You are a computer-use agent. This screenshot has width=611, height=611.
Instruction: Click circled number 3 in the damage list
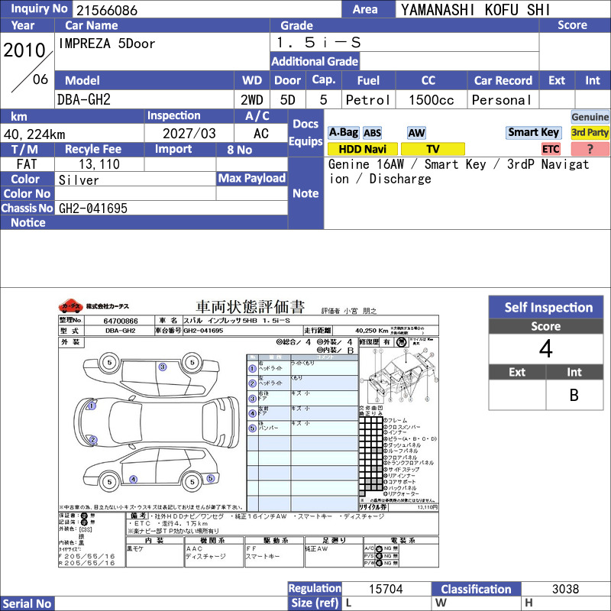point(252,399)
